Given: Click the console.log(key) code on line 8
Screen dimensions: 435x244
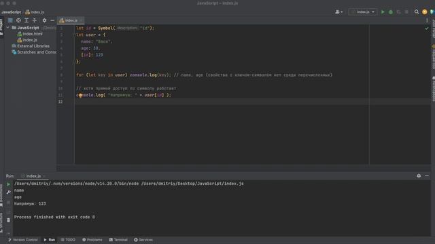Looking at the screenshot, I should [150, 75].
